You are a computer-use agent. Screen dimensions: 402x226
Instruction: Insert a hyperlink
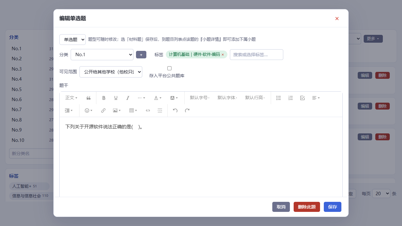(103, 110)
